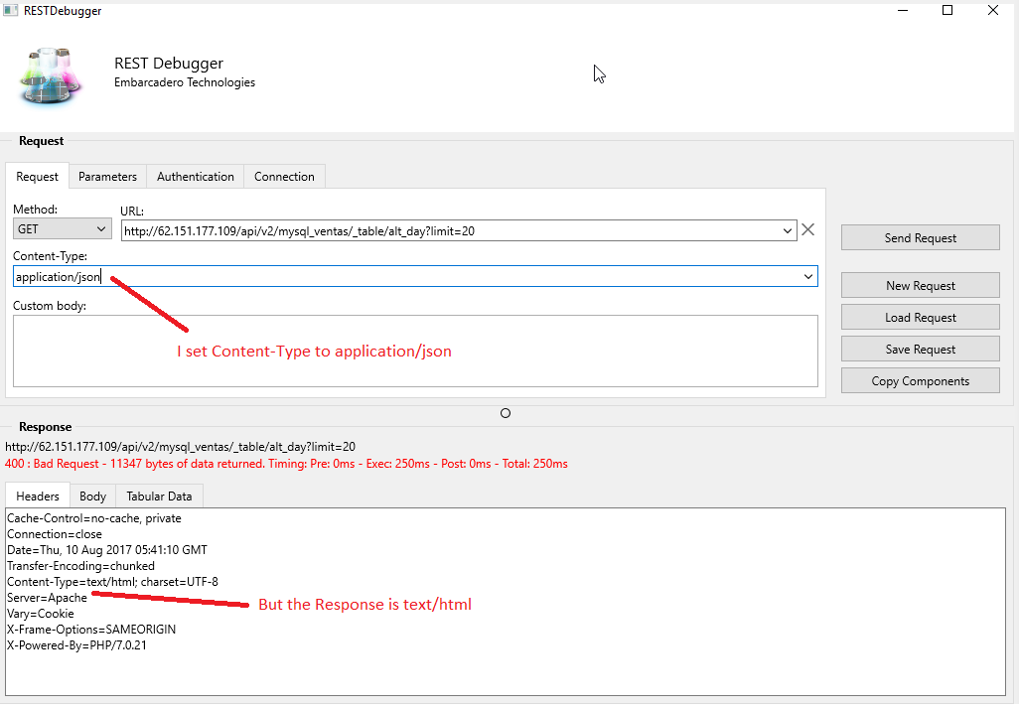This screenshot has width=1019, height=710.
Task: Switch to the Request tab
Action: coord(37,177)
